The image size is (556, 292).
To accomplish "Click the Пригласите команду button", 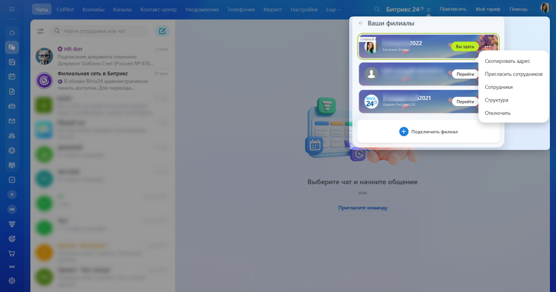I will 363,208.
